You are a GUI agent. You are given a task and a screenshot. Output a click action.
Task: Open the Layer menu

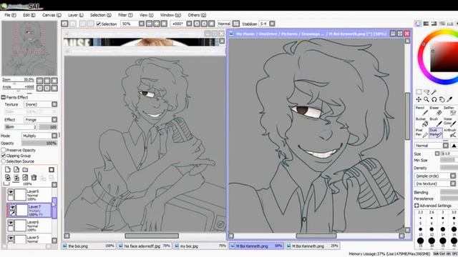click(x=76, y=15)
